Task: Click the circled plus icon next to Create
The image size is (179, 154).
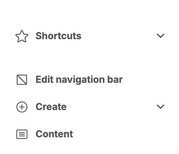Action: tap(22, 107)
